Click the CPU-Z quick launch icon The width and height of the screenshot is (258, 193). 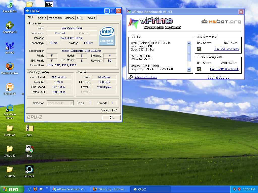click(41, 189)
